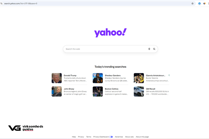Click the Yahoo logo
This screenshot has width=209, height=139.
(110, 33)
